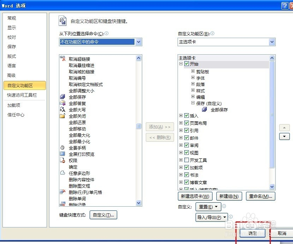The image size is (293, 244).
Task: Move selected item down with the arrow button
Action: [285, 136]
